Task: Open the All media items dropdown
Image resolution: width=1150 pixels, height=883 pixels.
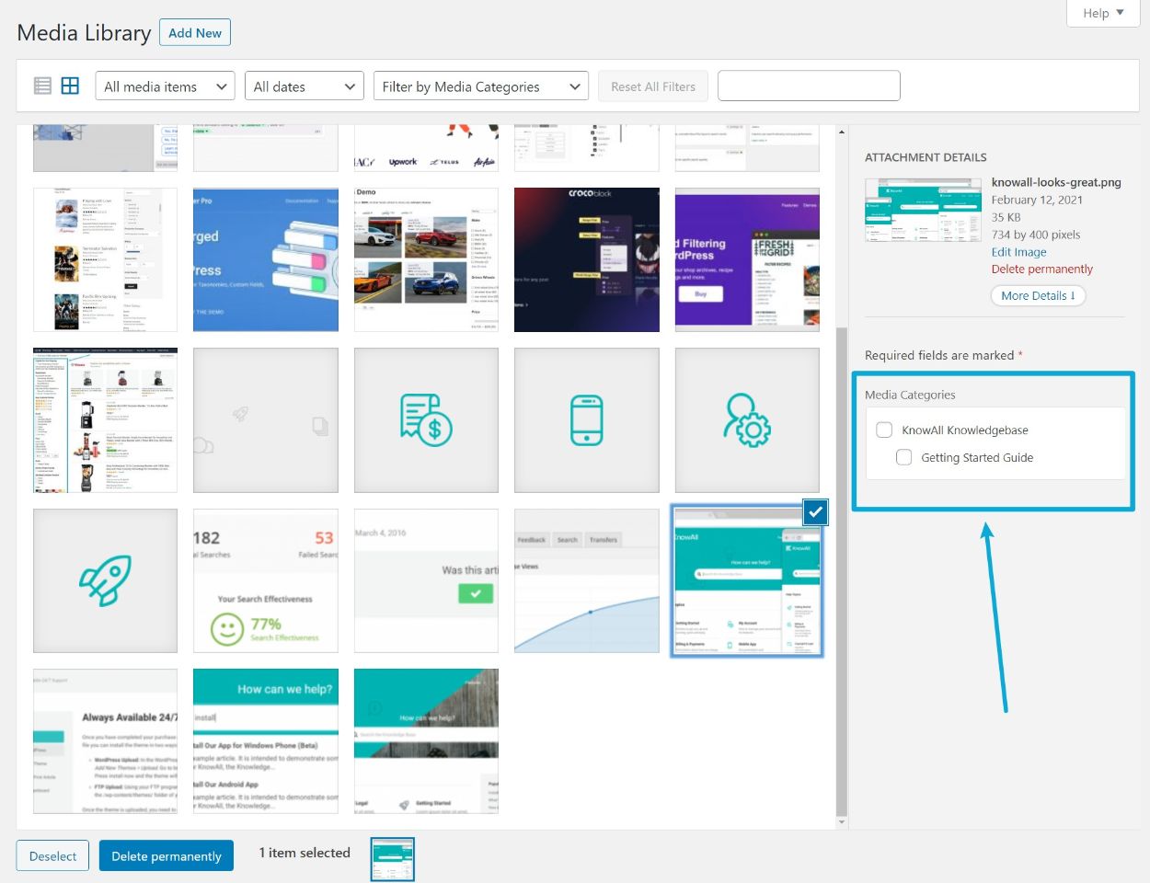Action: tap(164, 86)
